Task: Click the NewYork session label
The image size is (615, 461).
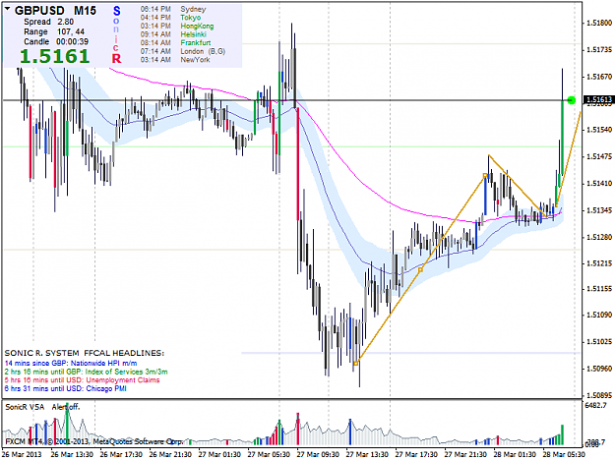Action: pos(195,60)
